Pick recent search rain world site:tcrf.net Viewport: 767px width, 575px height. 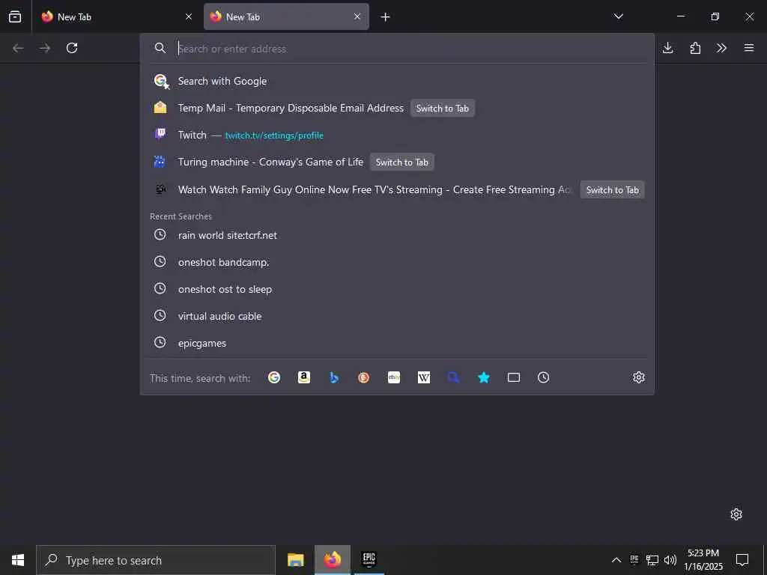pos(397,235)
